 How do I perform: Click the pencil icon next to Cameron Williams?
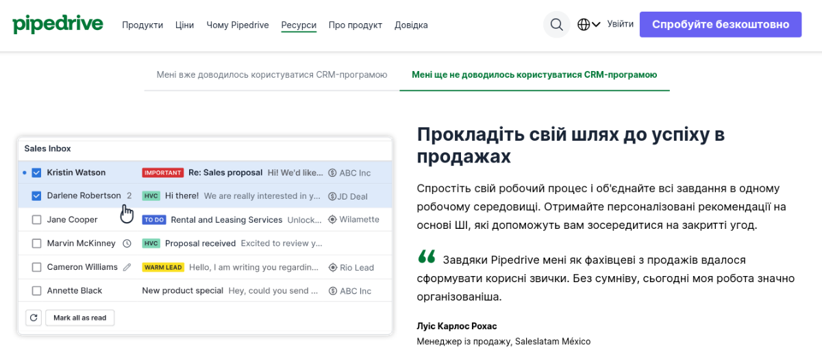(x=127, y=267)
